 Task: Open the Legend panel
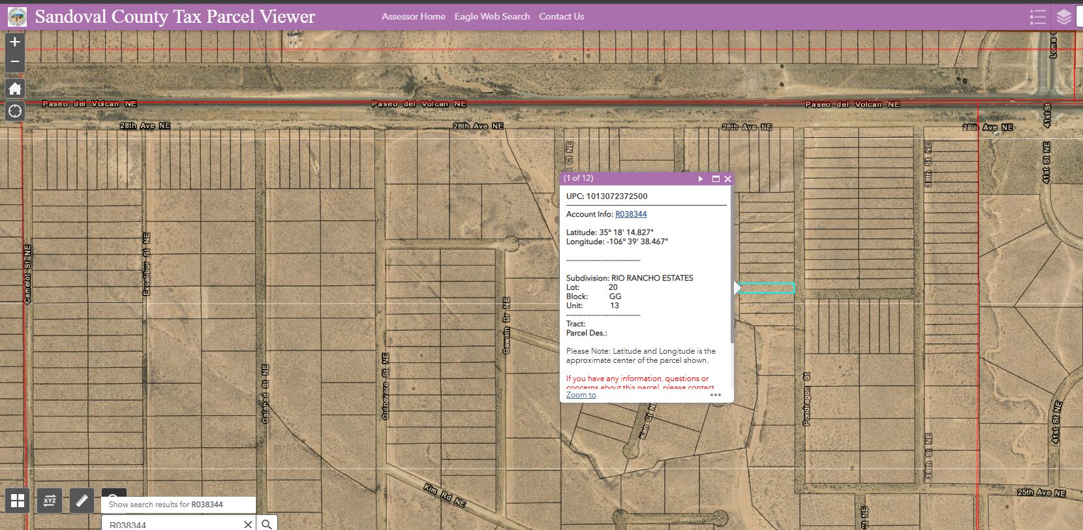pyautogui.click(x=1037, y=17)
